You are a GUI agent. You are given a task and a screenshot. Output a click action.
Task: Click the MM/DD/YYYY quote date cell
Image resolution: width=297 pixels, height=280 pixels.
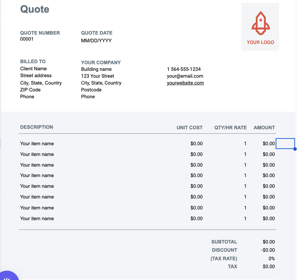coord(96,41)
